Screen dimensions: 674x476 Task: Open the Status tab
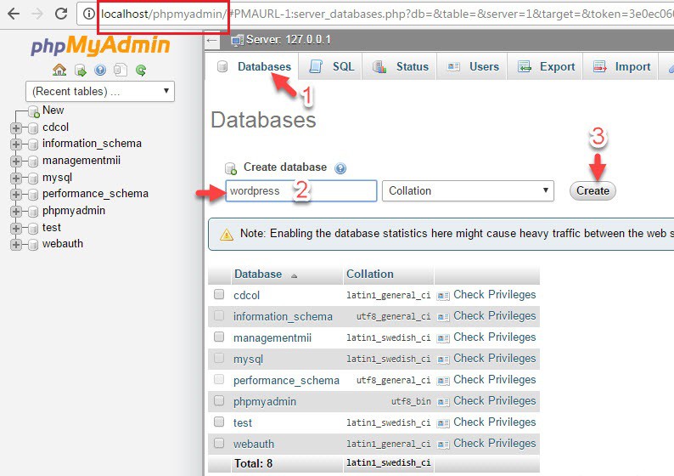[400, 66]
